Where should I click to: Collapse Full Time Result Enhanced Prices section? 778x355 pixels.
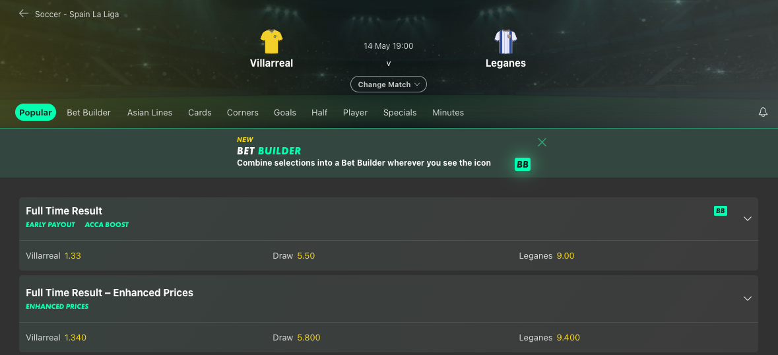pyautogui.click(x=748, y=298)
